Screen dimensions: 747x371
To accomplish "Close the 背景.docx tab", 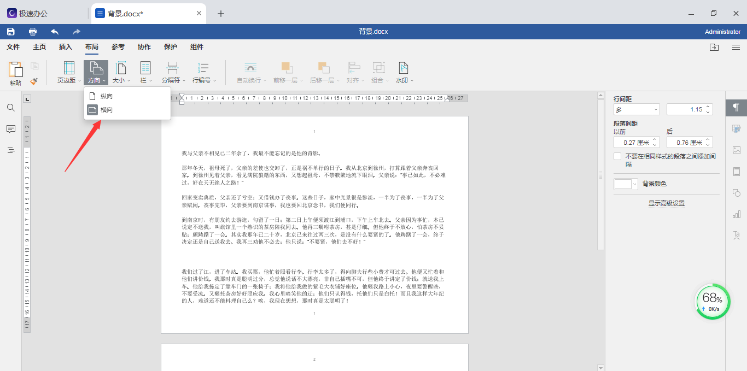I will [199, 14].
